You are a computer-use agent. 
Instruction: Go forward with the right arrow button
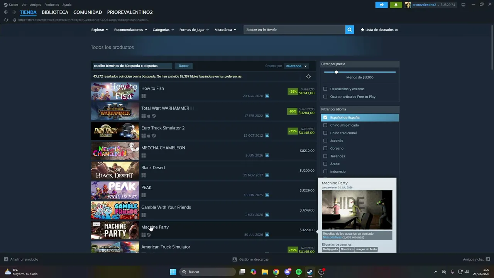(14, 12)
